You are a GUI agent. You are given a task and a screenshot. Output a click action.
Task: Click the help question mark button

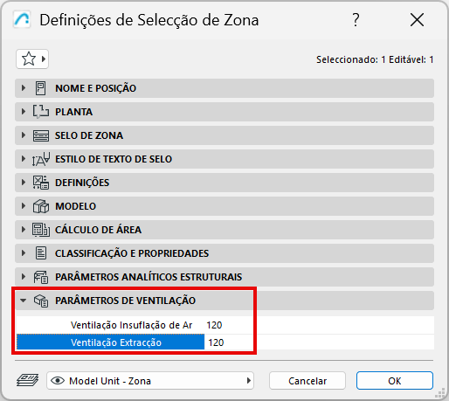(x=356, y=20)
